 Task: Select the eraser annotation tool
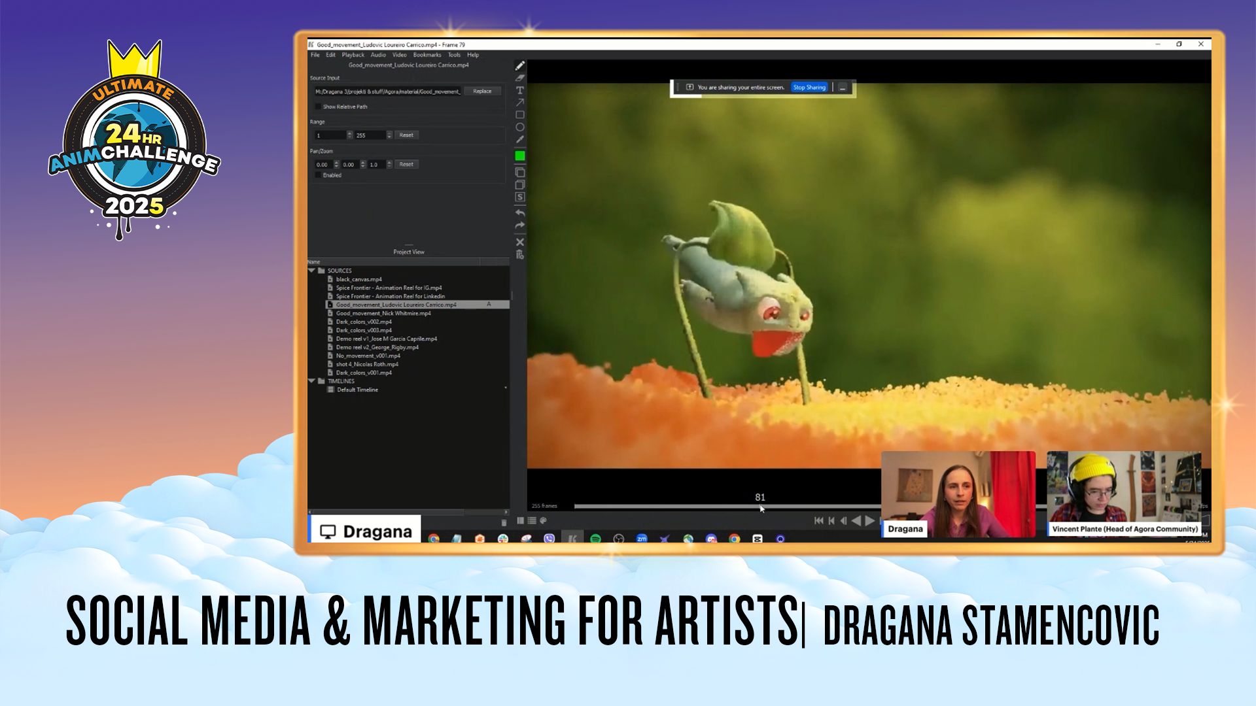tap(520, 78)
